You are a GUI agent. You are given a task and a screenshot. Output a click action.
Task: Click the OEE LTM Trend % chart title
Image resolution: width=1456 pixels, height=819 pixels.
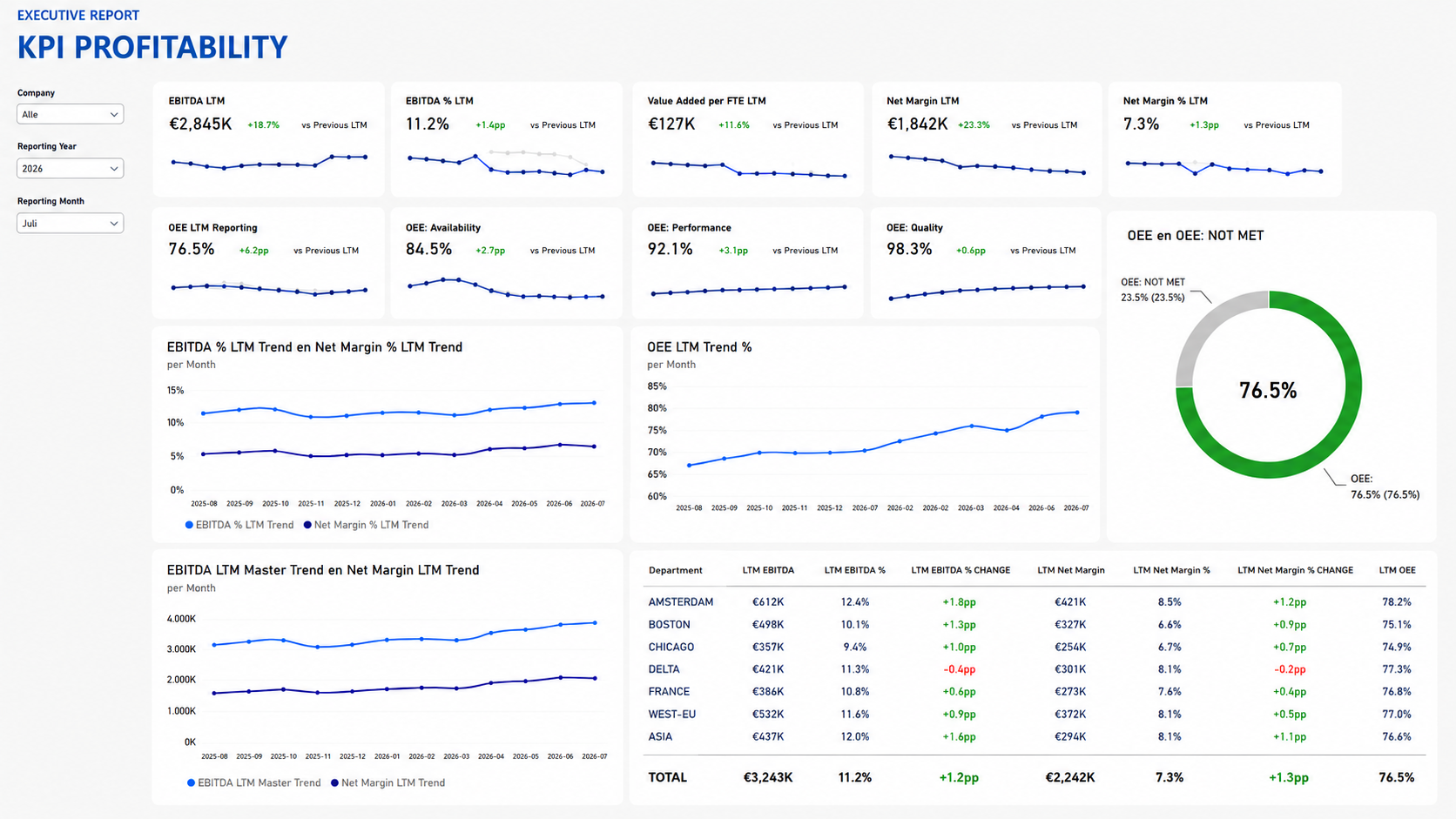tap(699, 346)
